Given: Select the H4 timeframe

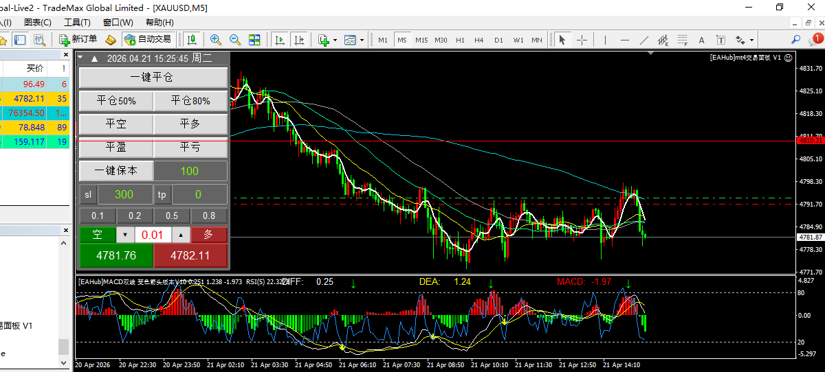Looking at the screenshot, I should tap(479, 40).
